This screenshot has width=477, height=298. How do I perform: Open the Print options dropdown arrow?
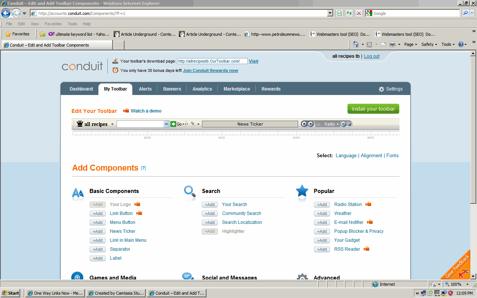click(399, 44)
